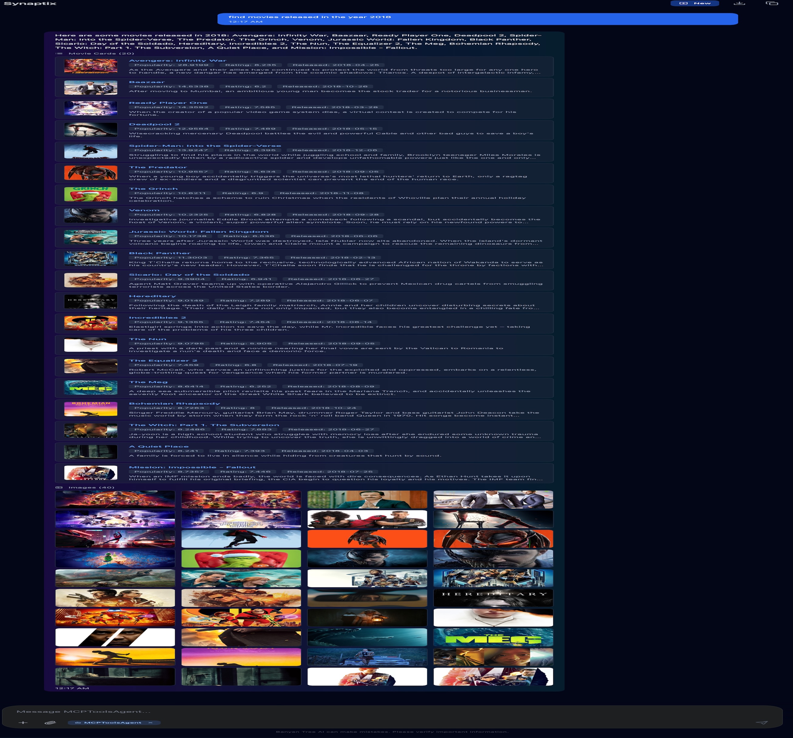This screenshot has height=738, width=793.
Task: Click the Hereditary poster in the image grid
Action: [493, 598]
